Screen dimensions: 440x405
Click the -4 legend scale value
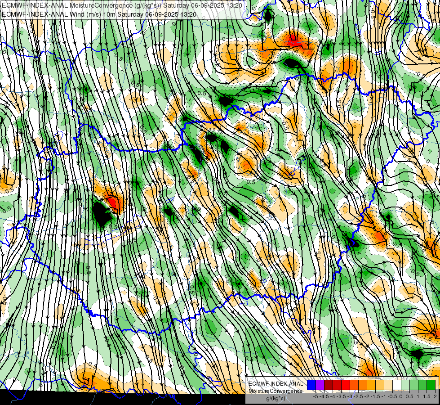coord(333,396)
